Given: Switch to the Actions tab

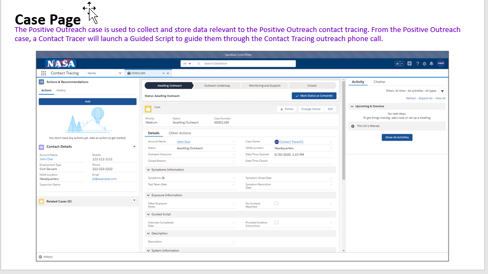Looking at the screenshot, I should (x=46, y=90).
